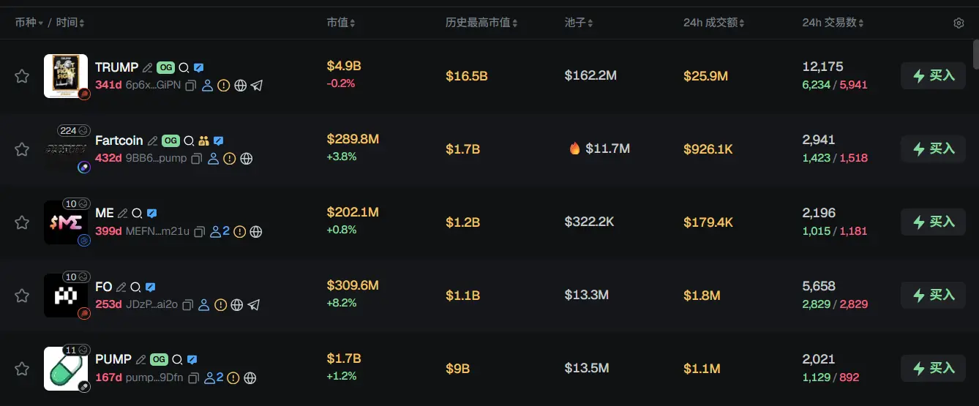View warning info icon for FO
979x406 pixels.
coord(220,305)
